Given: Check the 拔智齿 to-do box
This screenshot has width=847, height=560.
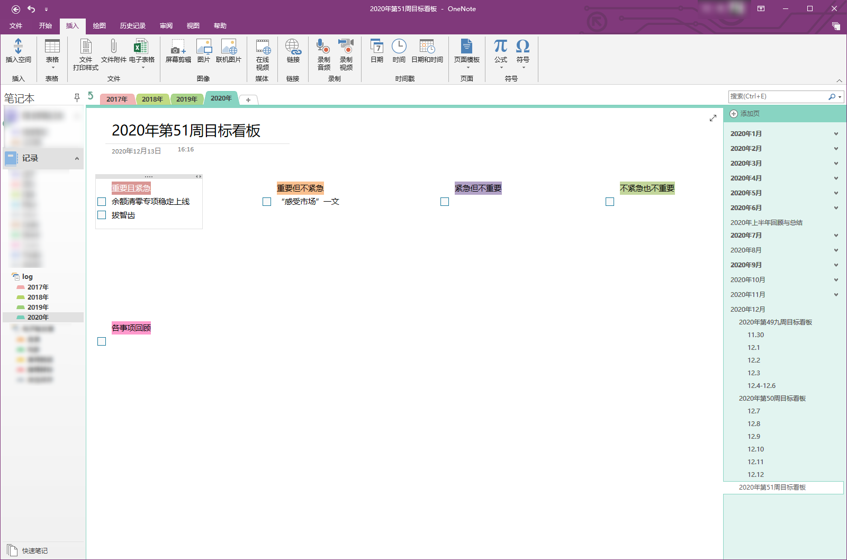Looking at the screenshot, I should pos(102,215).
